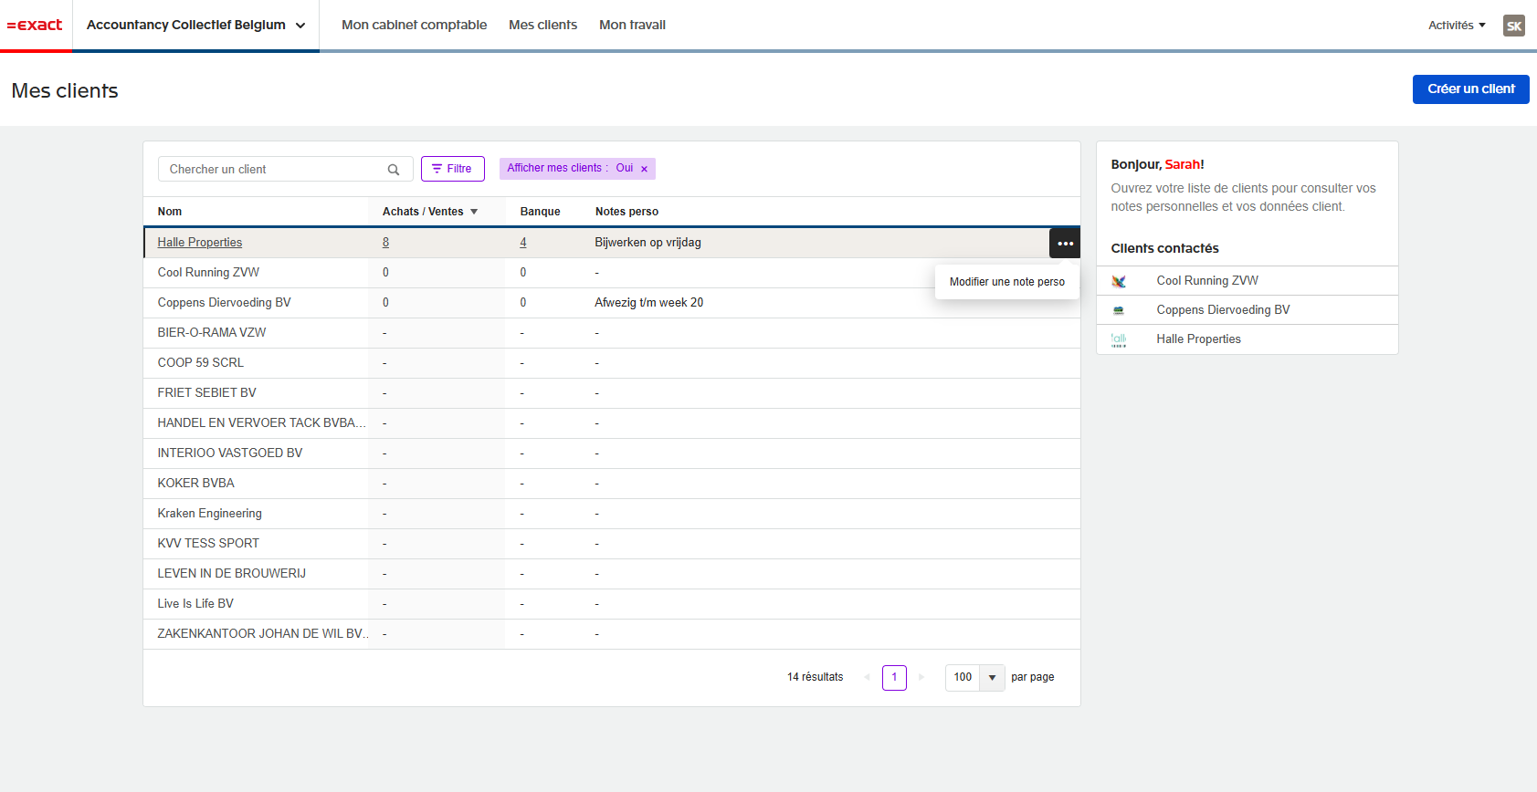Remove the Afficher mes clients filter tag
The image size is (1537, 792).
coord(644,169)
